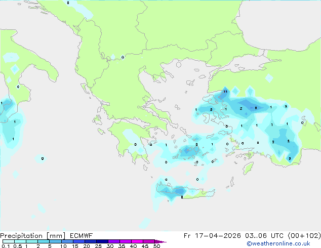The width and height of the screenshot is (321, 248).
Task: Click the '40' legend scale label
Action: point(133,246)
